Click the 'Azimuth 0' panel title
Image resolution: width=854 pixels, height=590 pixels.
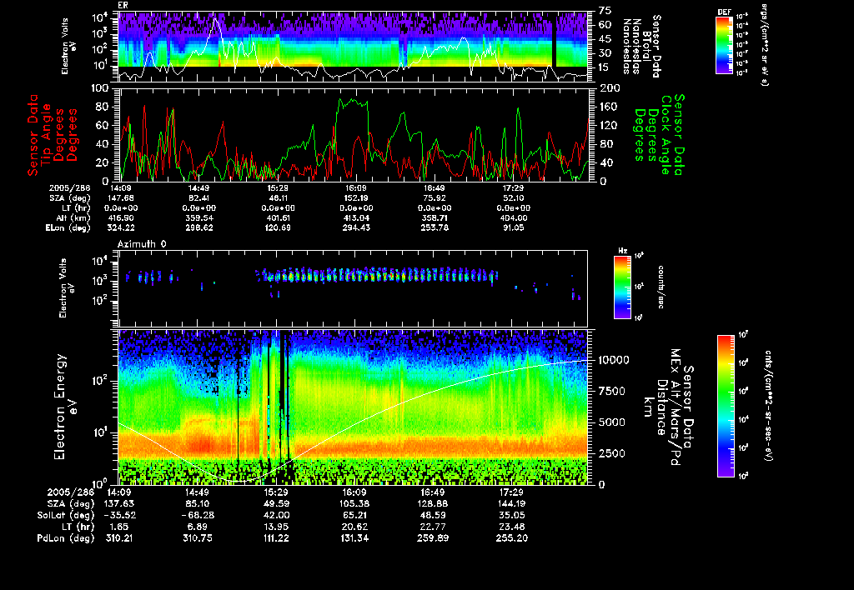coord(142,244)
